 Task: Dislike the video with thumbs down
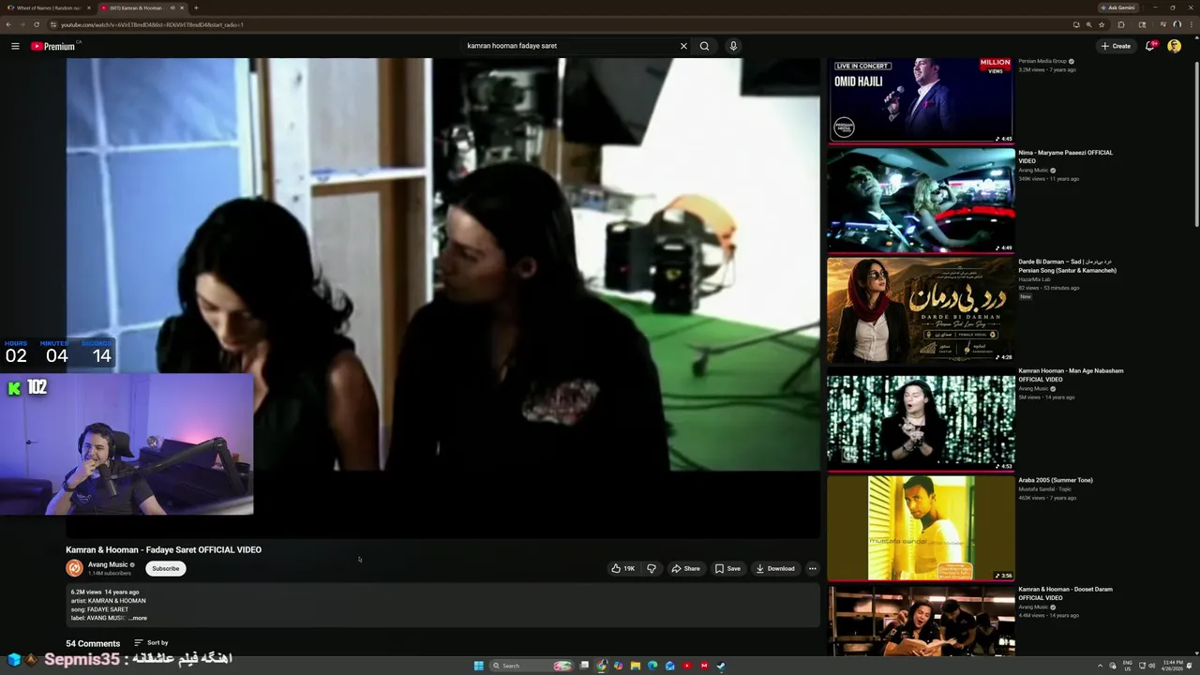[652, 568]
